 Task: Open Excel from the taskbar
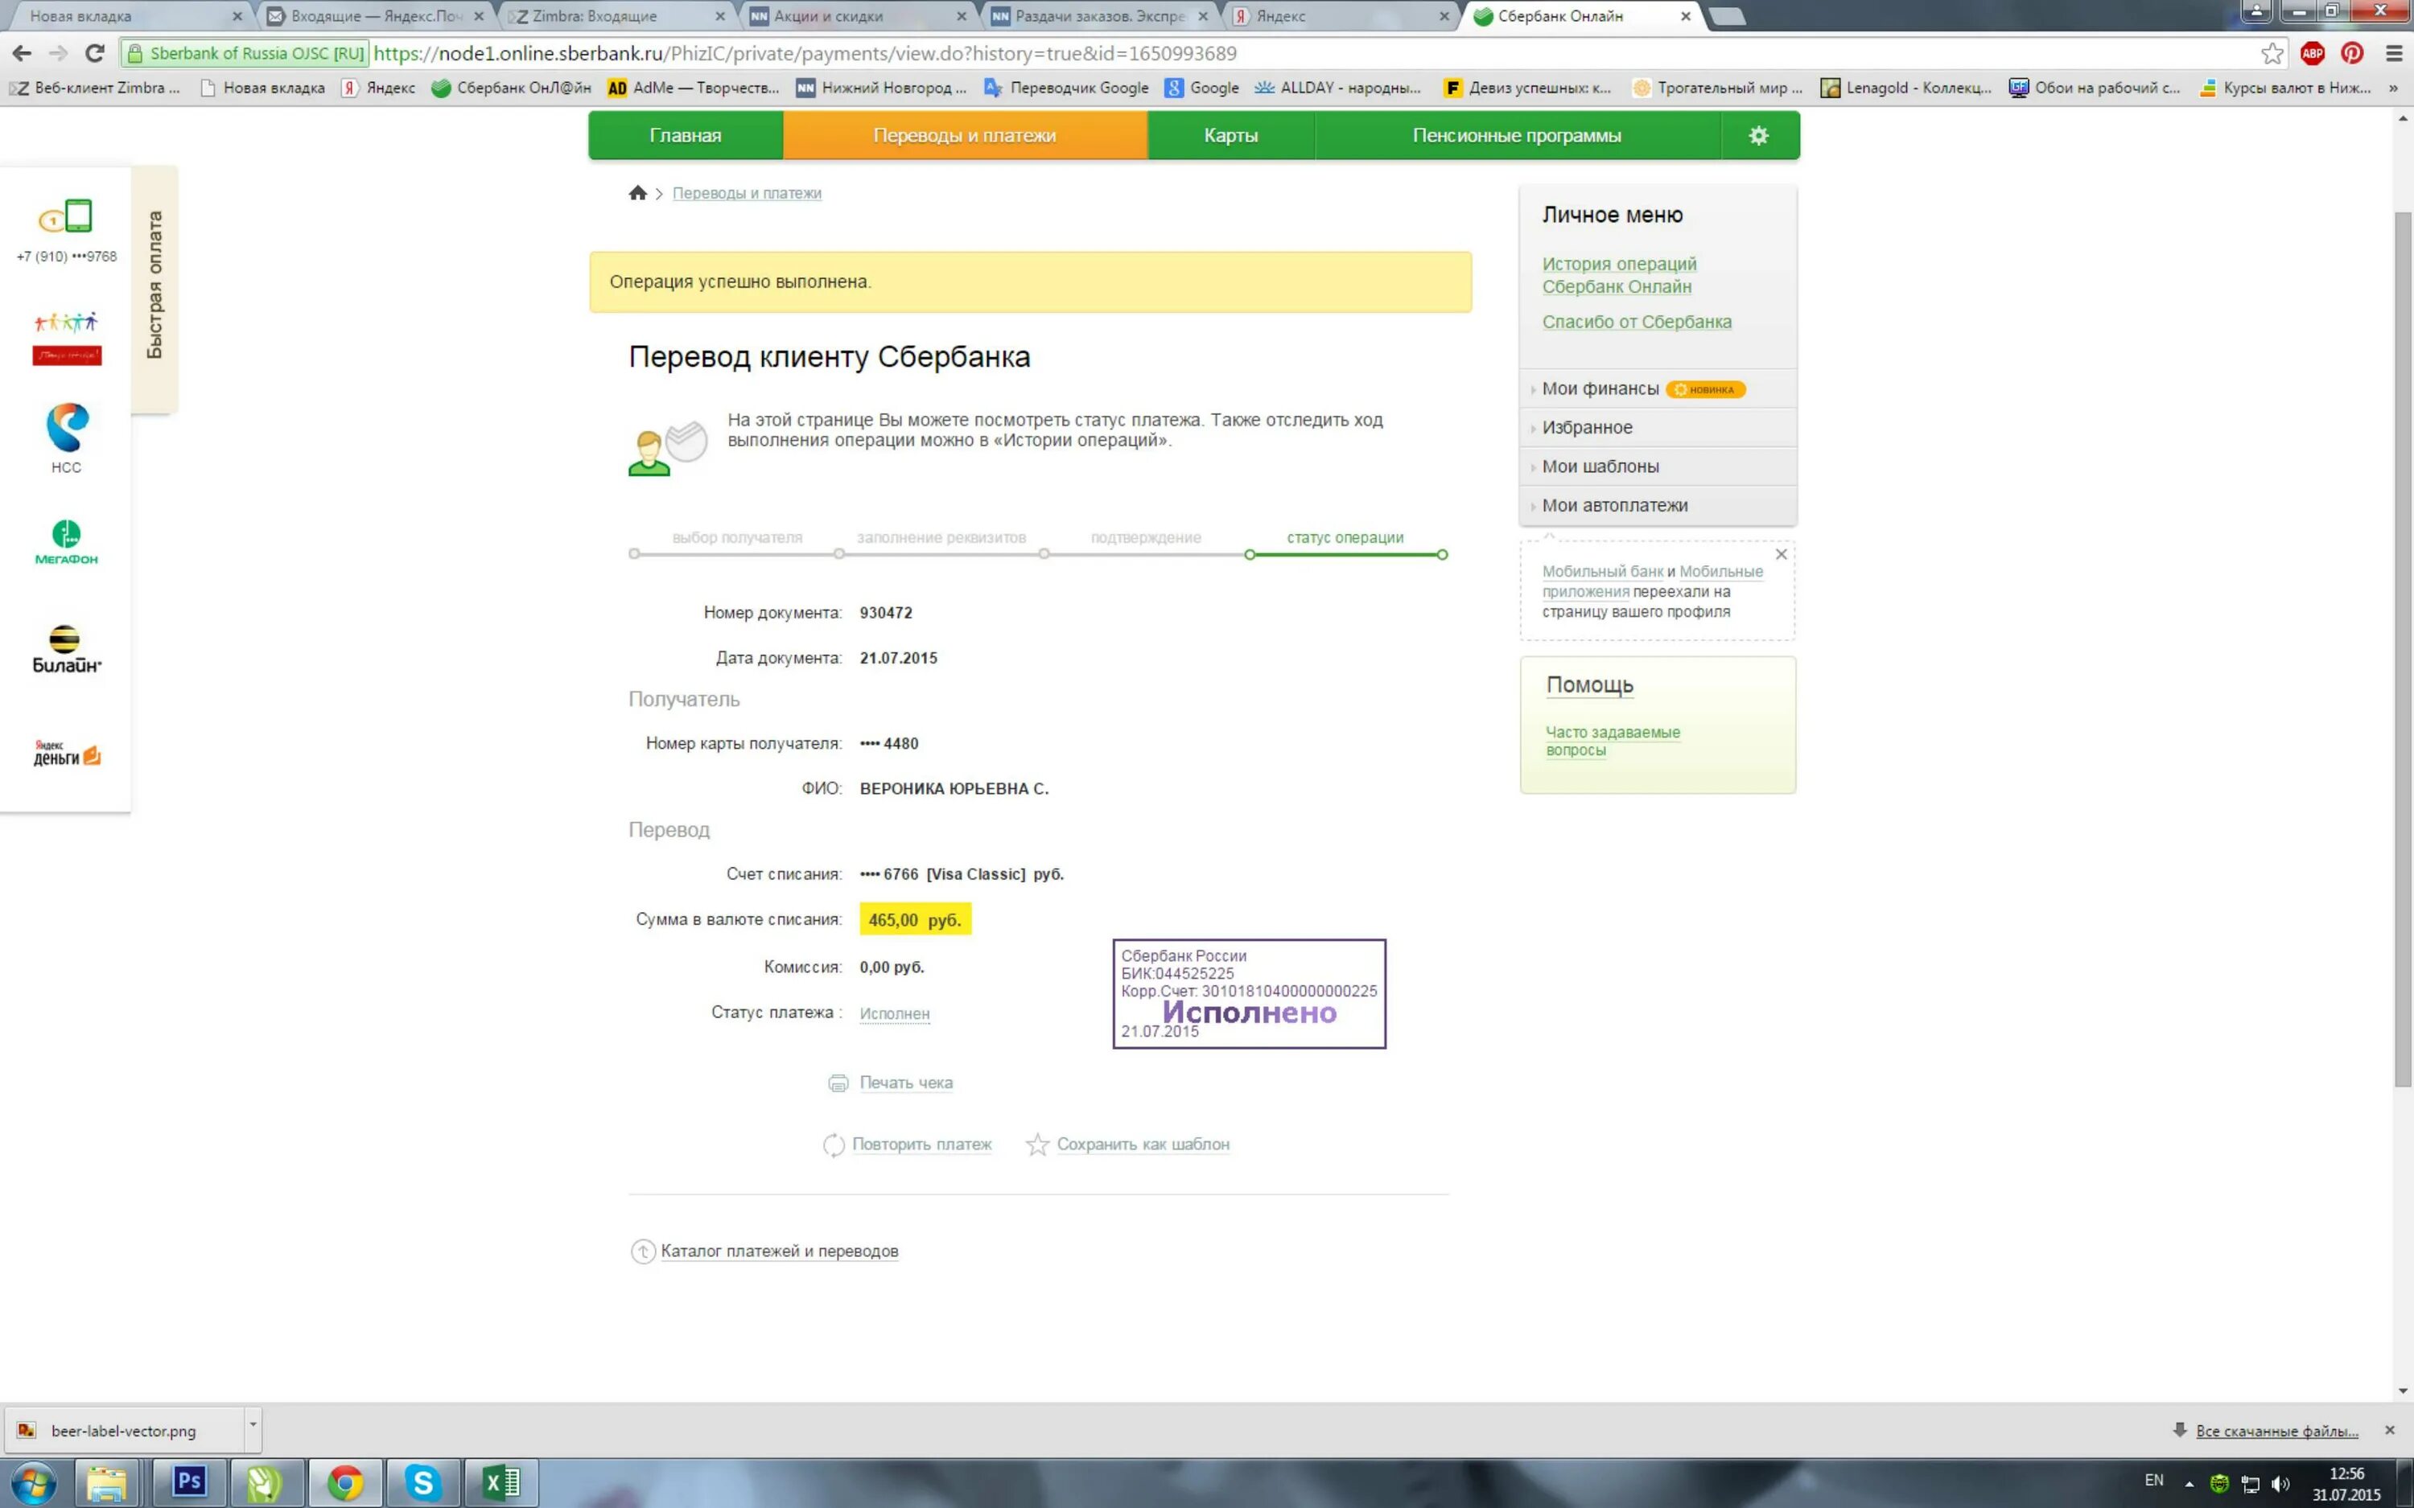click(501, 1482)
